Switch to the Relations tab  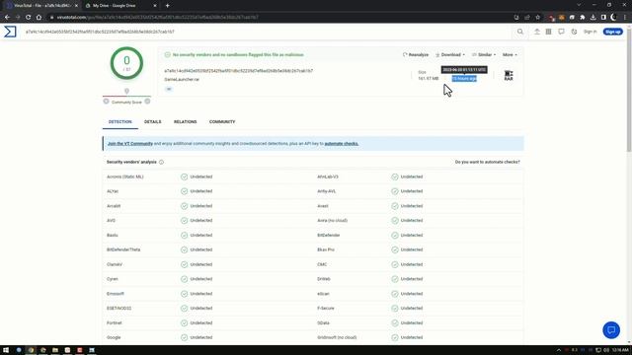click(x=185, y=121)
